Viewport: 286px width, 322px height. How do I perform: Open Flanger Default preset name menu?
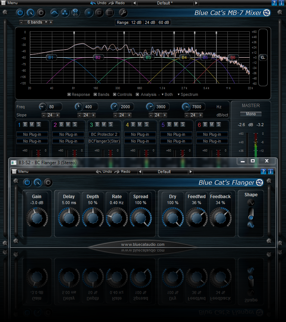[x=164, y=172]
